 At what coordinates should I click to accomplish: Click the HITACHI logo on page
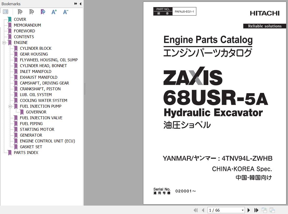265,13
